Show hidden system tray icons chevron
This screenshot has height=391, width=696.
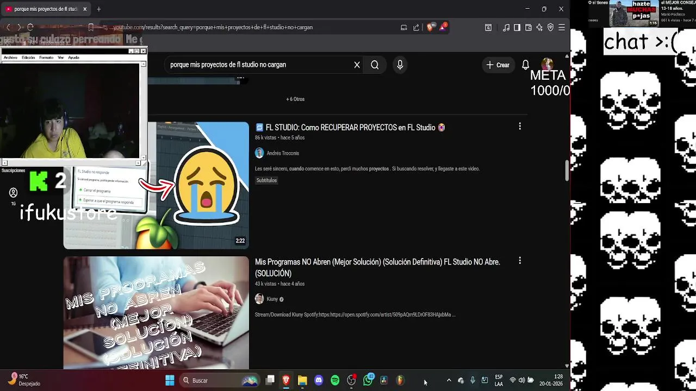pos(449,380)
